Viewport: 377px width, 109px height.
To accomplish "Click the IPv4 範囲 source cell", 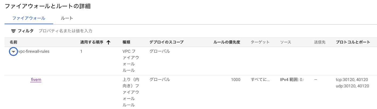I will 292,80.
